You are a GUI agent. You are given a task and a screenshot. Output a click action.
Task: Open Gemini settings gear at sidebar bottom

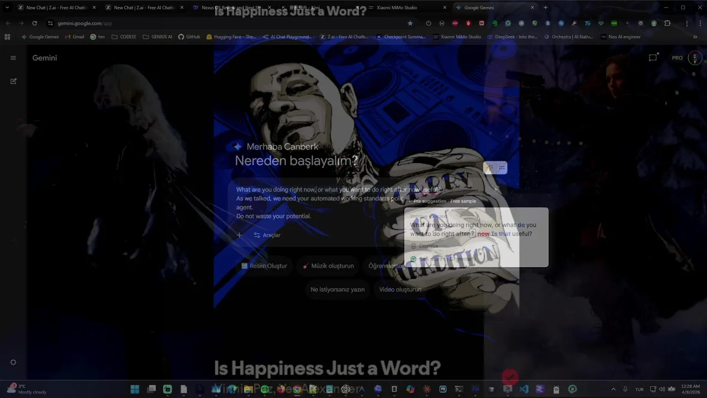point(13,363)
